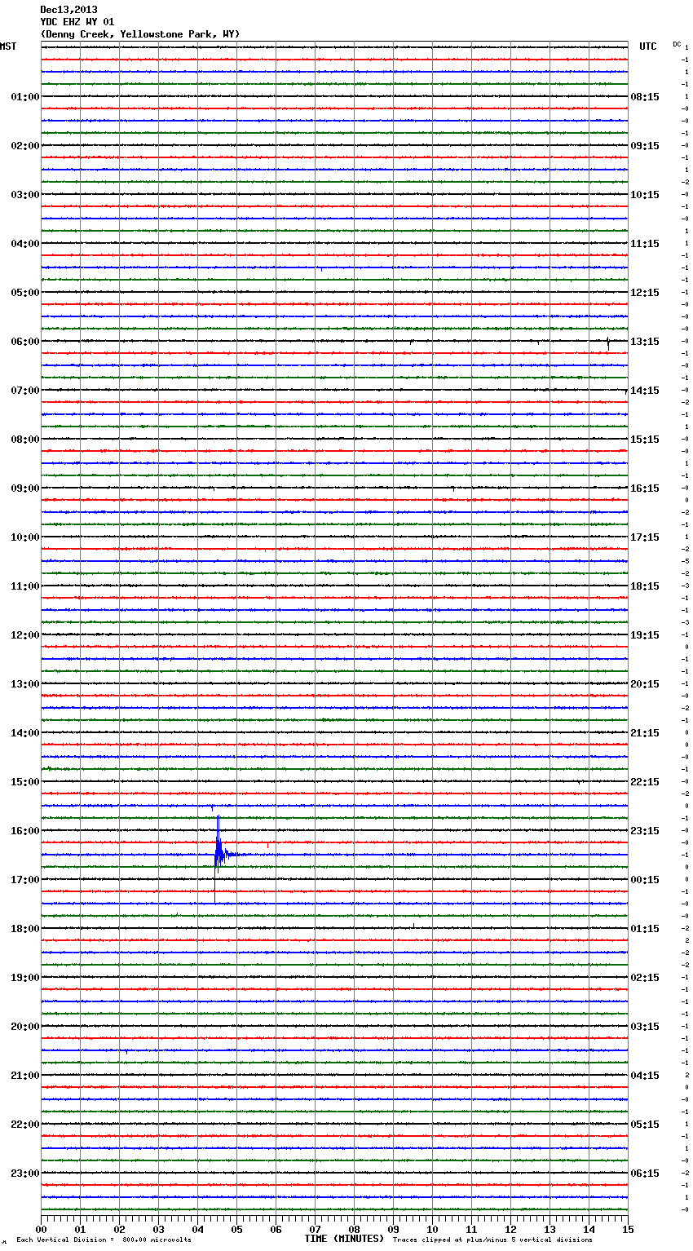The image size is (693, 1251).
Task: Select the 15 minute tick label on x-axis
Action: click(627, 1229)
